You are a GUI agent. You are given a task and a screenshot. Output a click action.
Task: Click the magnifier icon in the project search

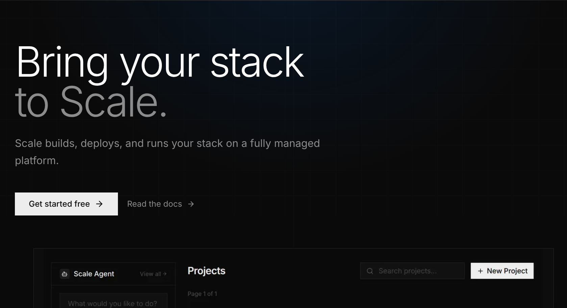370,271
